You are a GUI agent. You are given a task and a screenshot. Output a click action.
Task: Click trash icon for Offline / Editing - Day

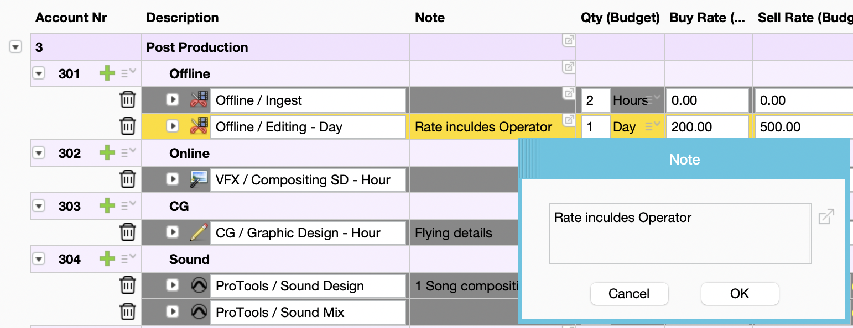pyautogui.click(x=128, y=126)
